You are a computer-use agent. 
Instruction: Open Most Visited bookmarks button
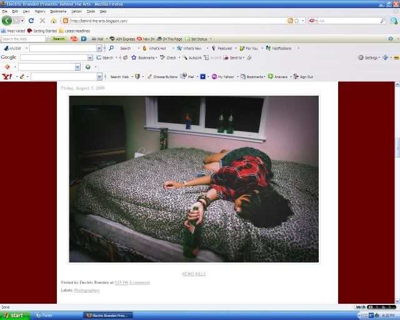click(13, 31)
